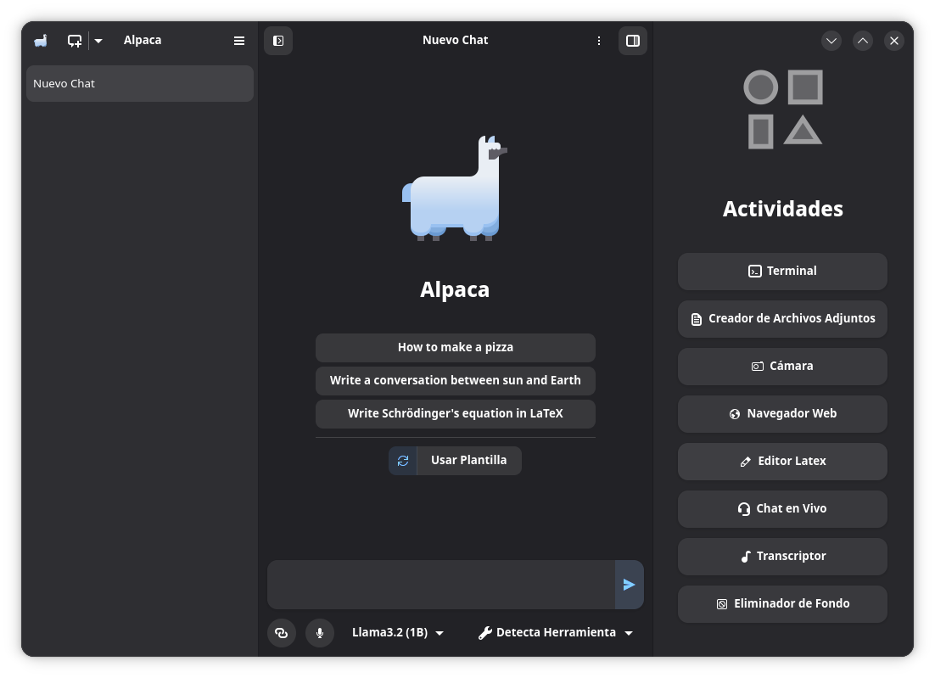Pick the Schrödinger's equation in LaTeX prompt
935x678 pixels.
click(456, 414)
